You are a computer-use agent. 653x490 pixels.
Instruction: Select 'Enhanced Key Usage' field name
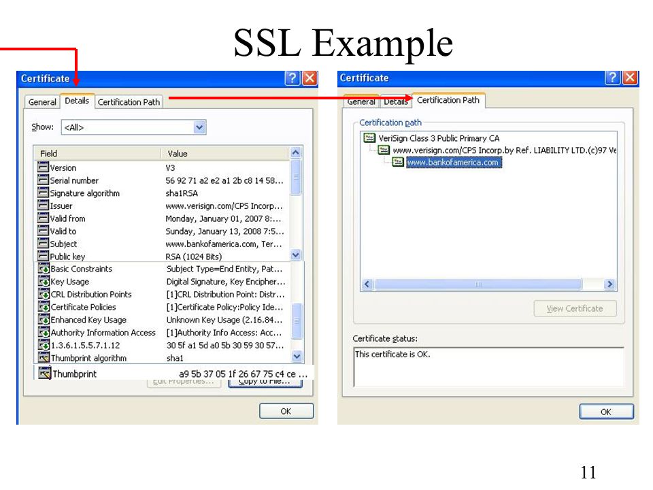(x=88, y=320)
